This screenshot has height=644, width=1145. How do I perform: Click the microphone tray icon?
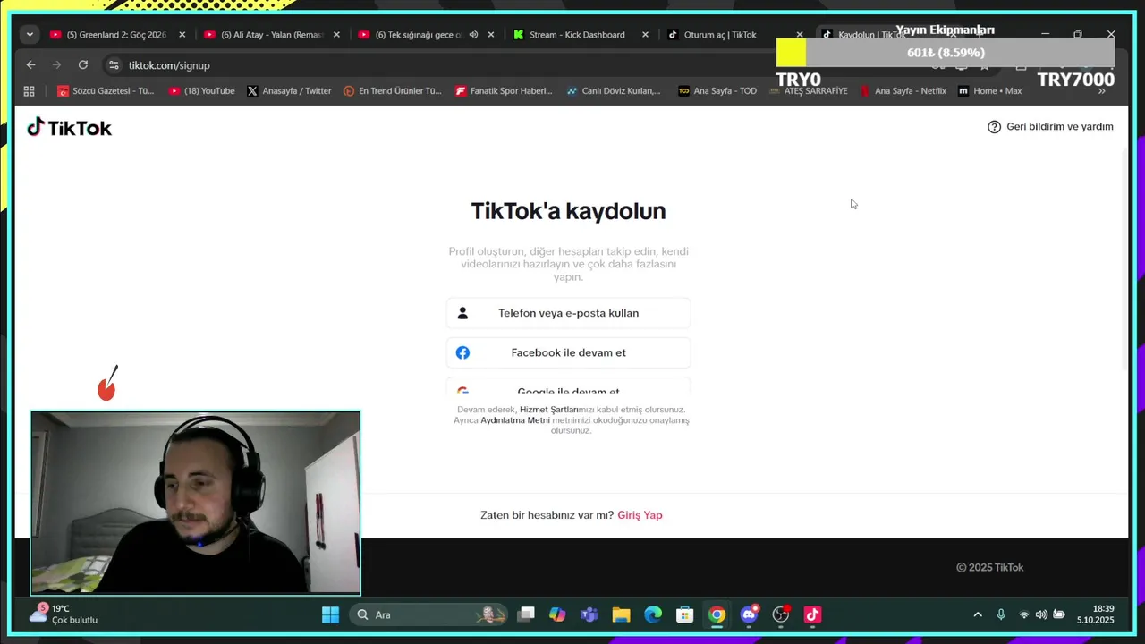pyautogui.click(x=1001, y=614)
